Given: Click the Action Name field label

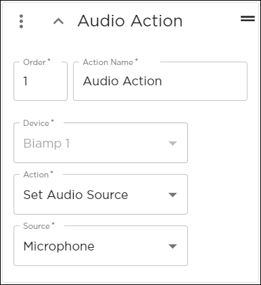Looking at the screenshot, I should tap(110, 62).
